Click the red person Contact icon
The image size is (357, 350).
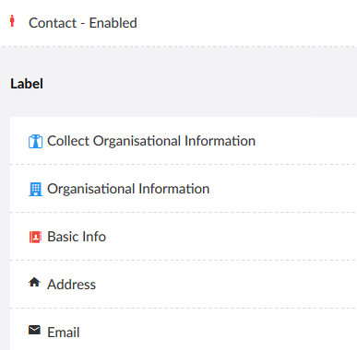[x=12, y=21]
